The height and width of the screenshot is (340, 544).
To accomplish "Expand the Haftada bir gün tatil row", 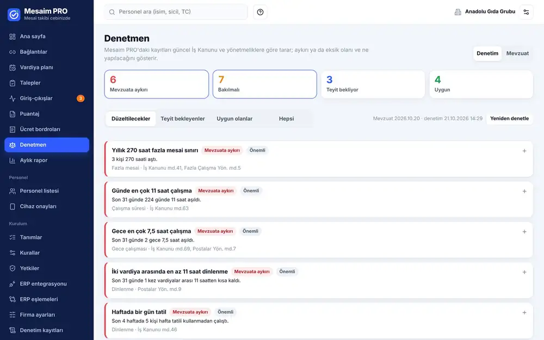I will click(524, 313).
